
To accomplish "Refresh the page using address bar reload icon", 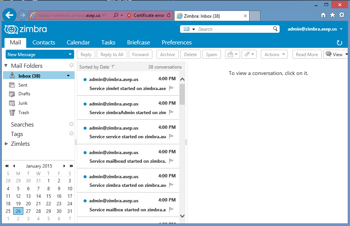I will point(169,15).
